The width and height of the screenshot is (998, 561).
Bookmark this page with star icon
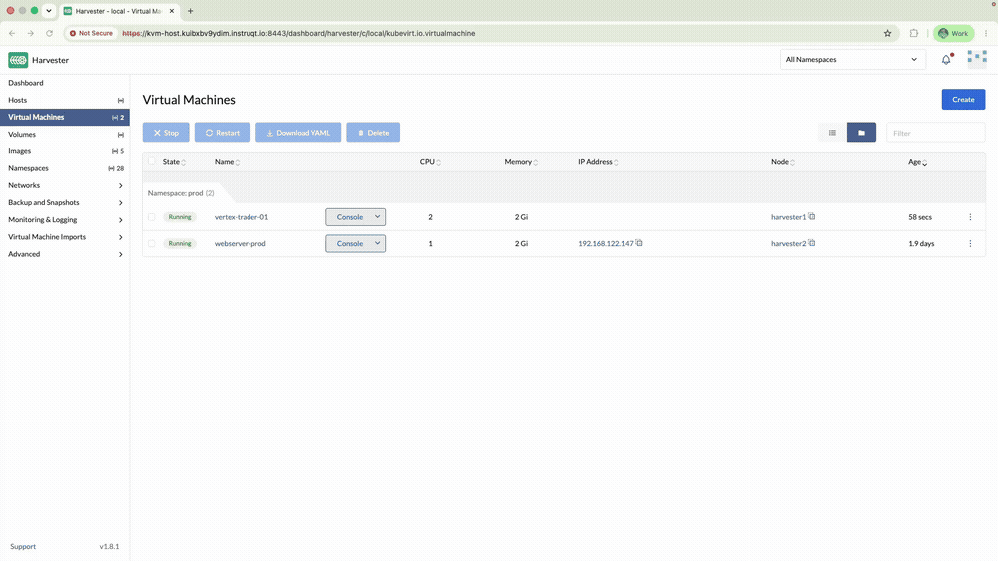coord(888,33)
